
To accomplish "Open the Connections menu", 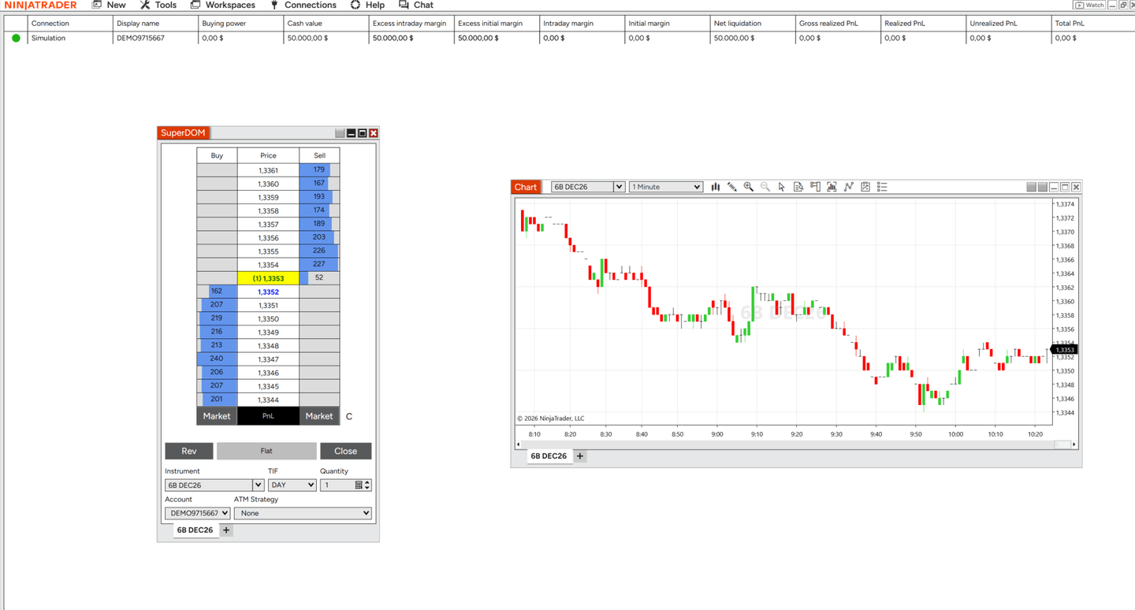I will pyautogui.click(x=303, y=5).
